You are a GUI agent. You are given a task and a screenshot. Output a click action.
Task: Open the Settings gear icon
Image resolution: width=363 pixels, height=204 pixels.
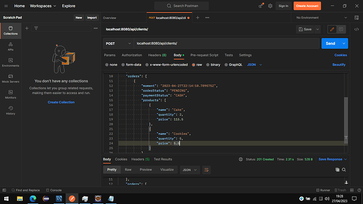[x=270, y=6]
